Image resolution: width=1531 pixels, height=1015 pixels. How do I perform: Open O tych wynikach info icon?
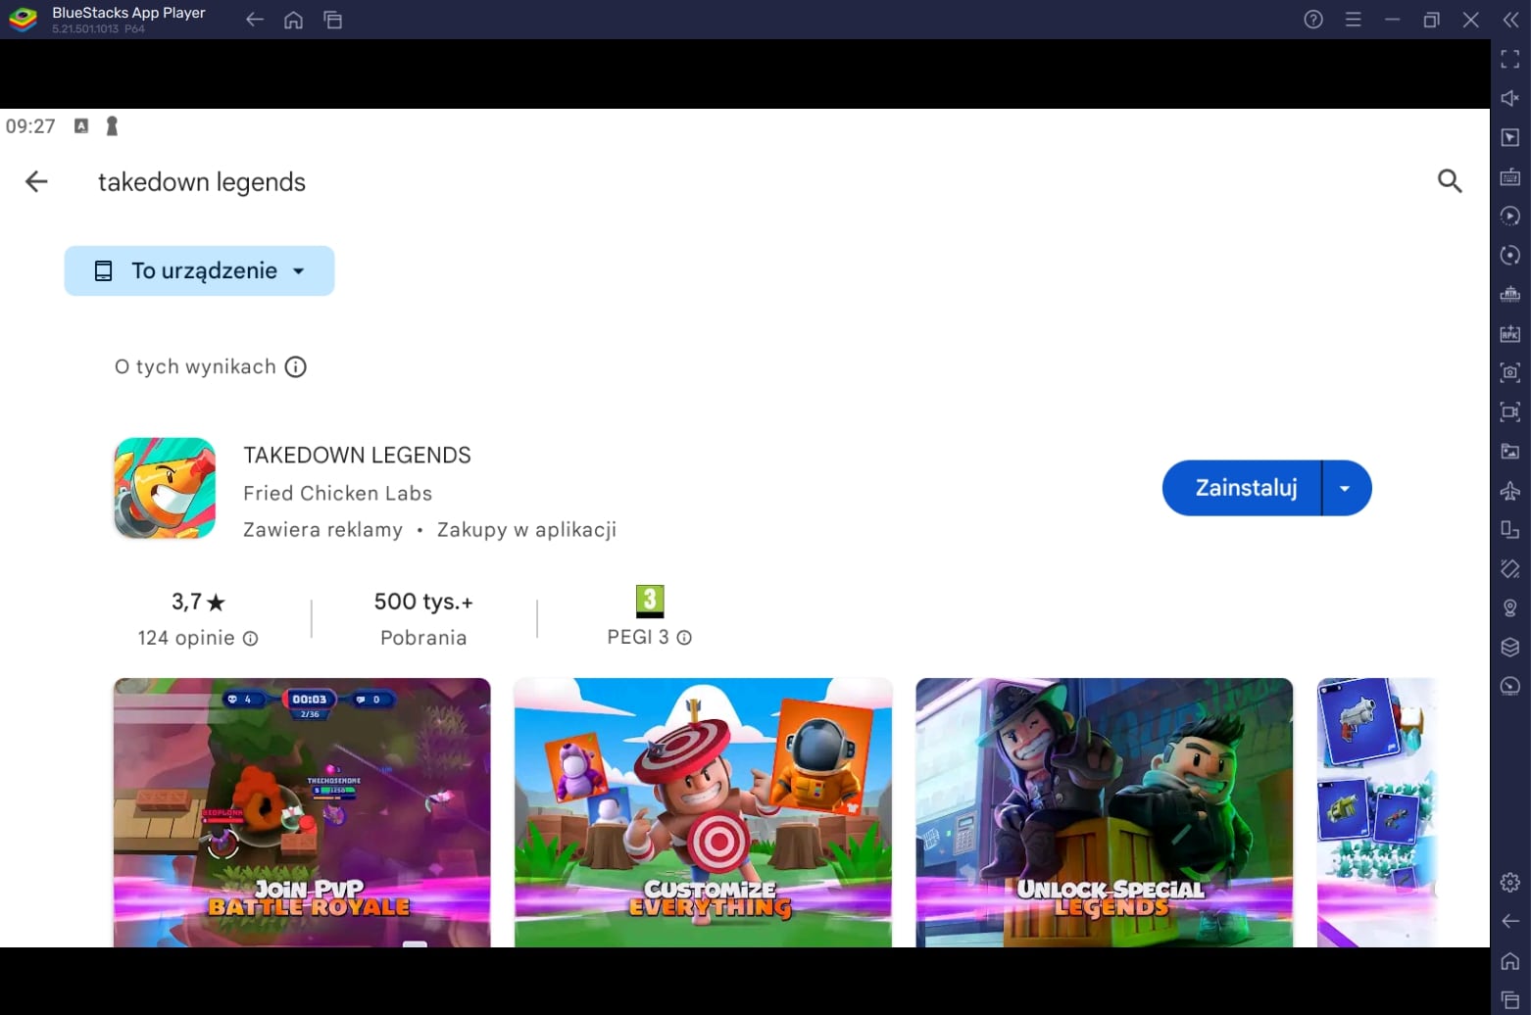point(295,366)
